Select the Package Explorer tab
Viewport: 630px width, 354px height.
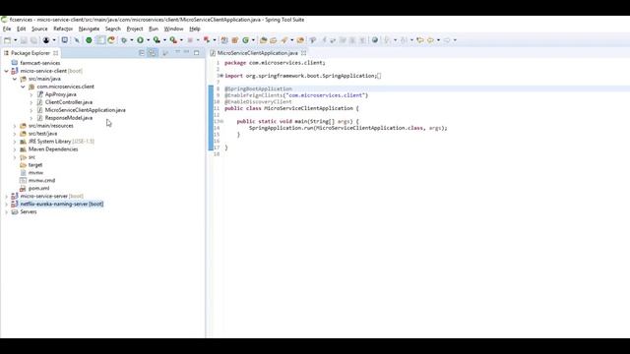coord(31,53)
